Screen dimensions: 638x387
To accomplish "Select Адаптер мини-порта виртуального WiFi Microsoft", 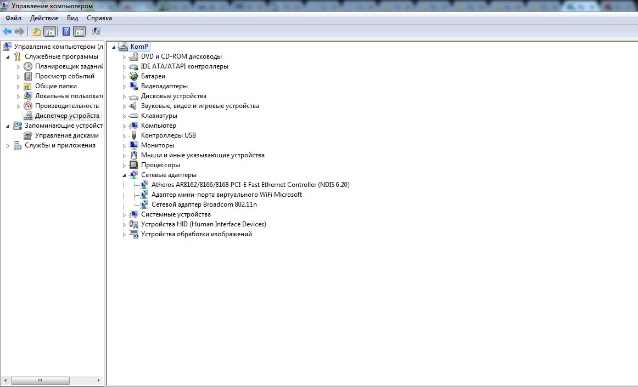I will [x=227, y=195].
